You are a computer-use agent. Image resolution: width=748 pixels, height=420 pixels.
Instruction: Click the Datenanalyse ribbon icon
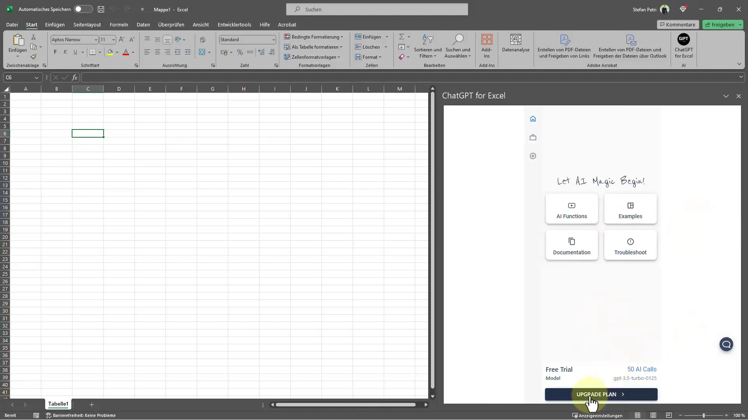515,43
